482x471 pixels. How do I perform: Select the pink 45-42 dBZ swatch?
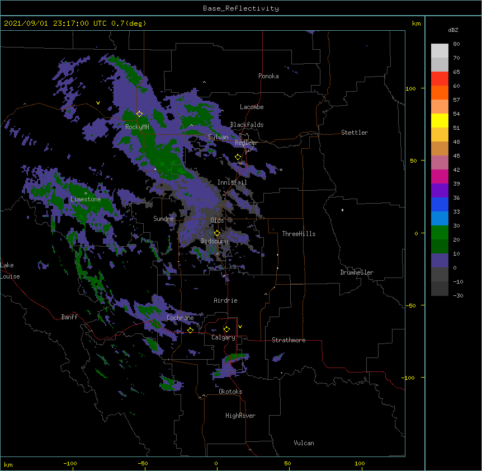[x=440, y=163]
